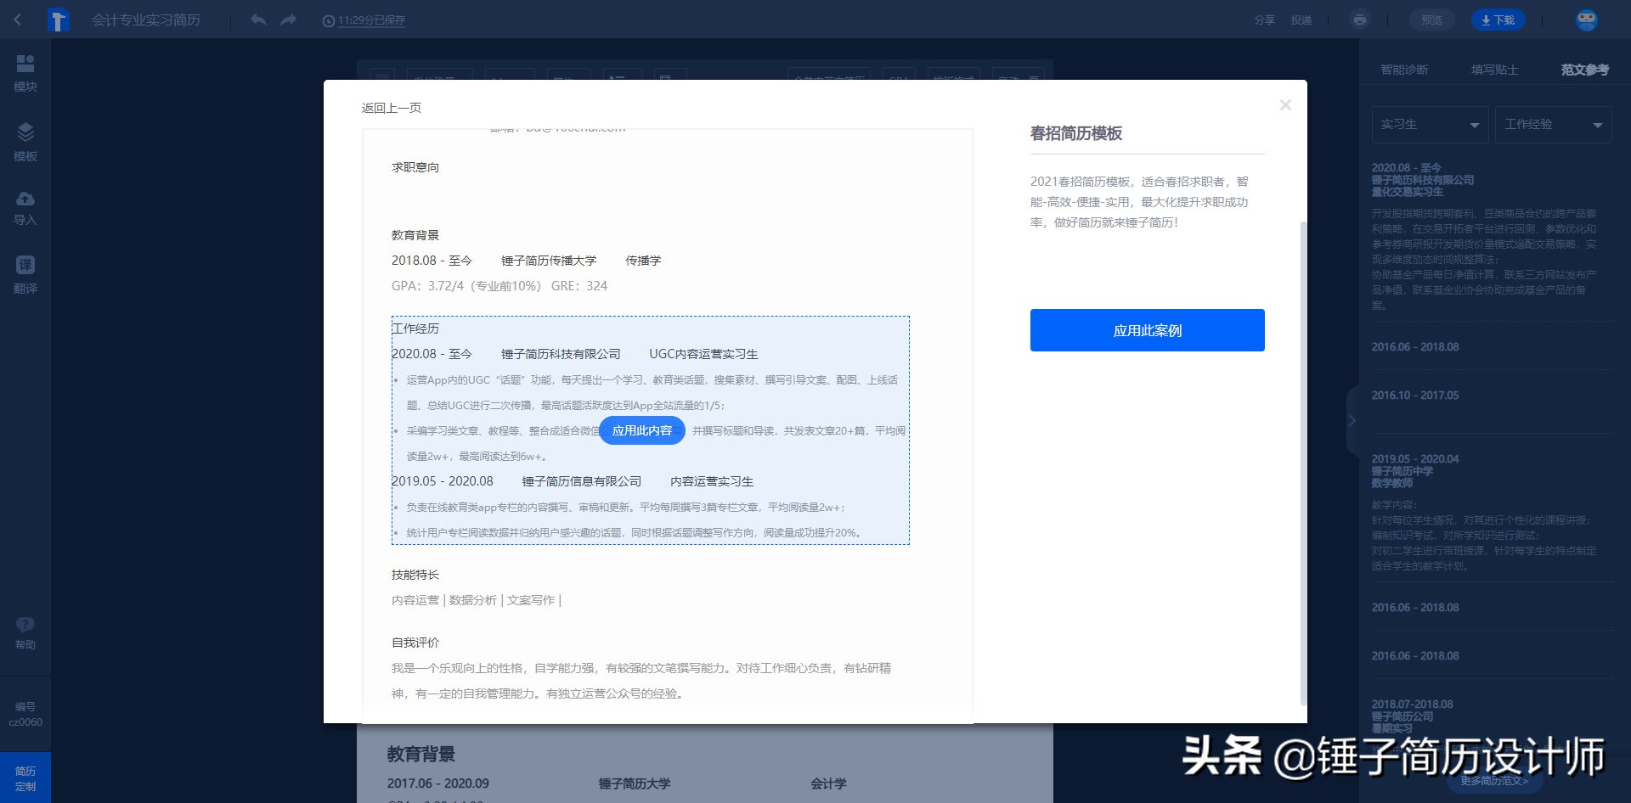Open the user avatar profile icon
This screenshot has width=1631, height=803.
point(1586,20)
